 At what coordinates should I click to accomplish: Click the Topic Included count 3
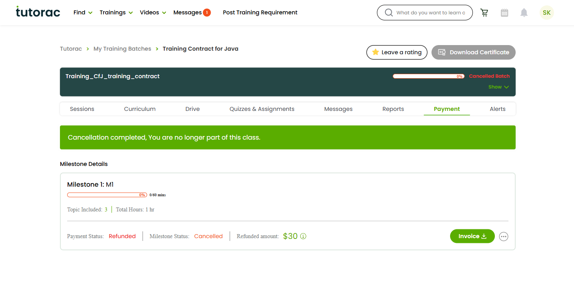(106, 209)
